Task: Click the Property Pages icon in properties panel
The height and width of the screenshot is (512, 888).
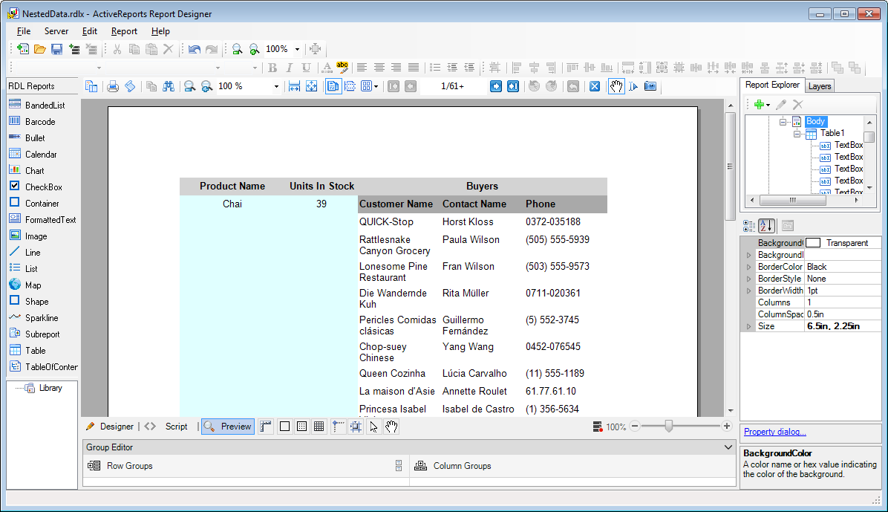Action: [x=788, y=226]
